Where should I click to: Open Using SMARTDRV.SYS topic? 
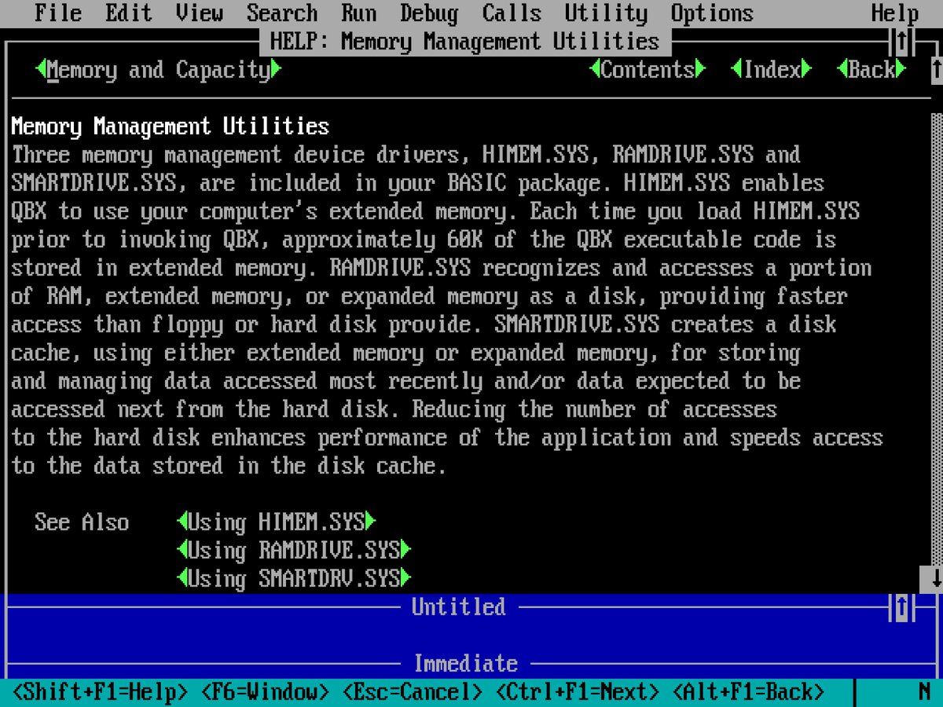[294, 579]
